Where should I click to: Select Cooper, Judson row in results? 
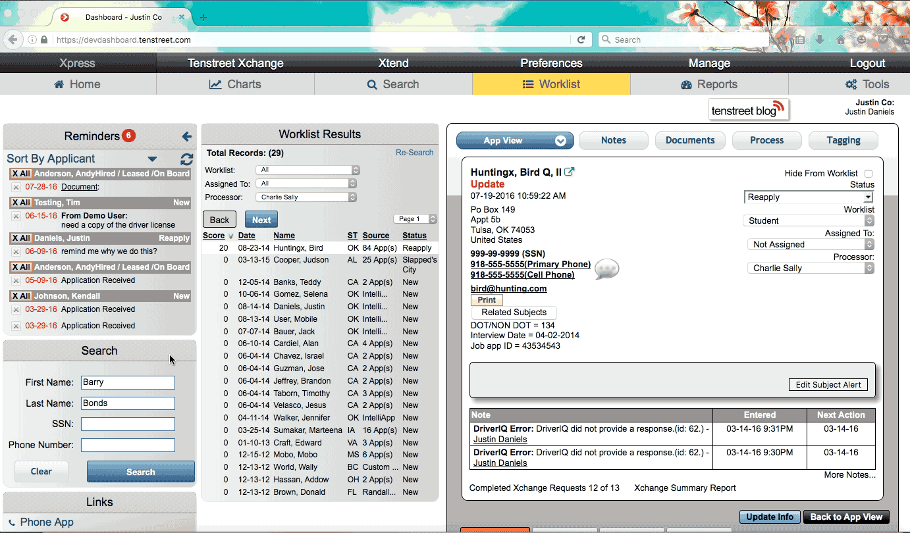click(x=319, y=265)
